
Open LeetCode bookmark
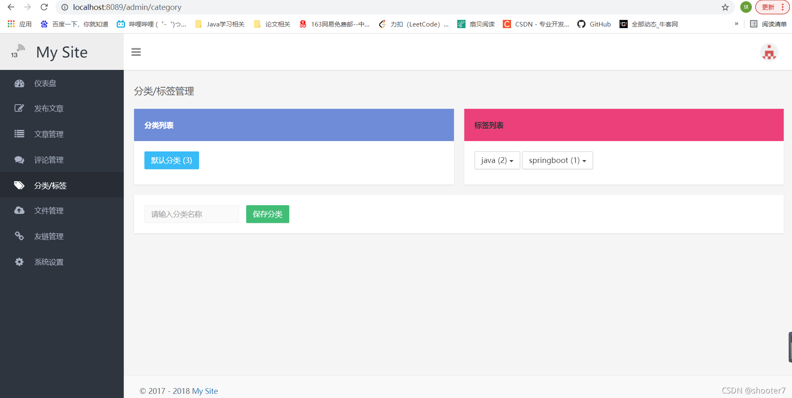point(413,24)
